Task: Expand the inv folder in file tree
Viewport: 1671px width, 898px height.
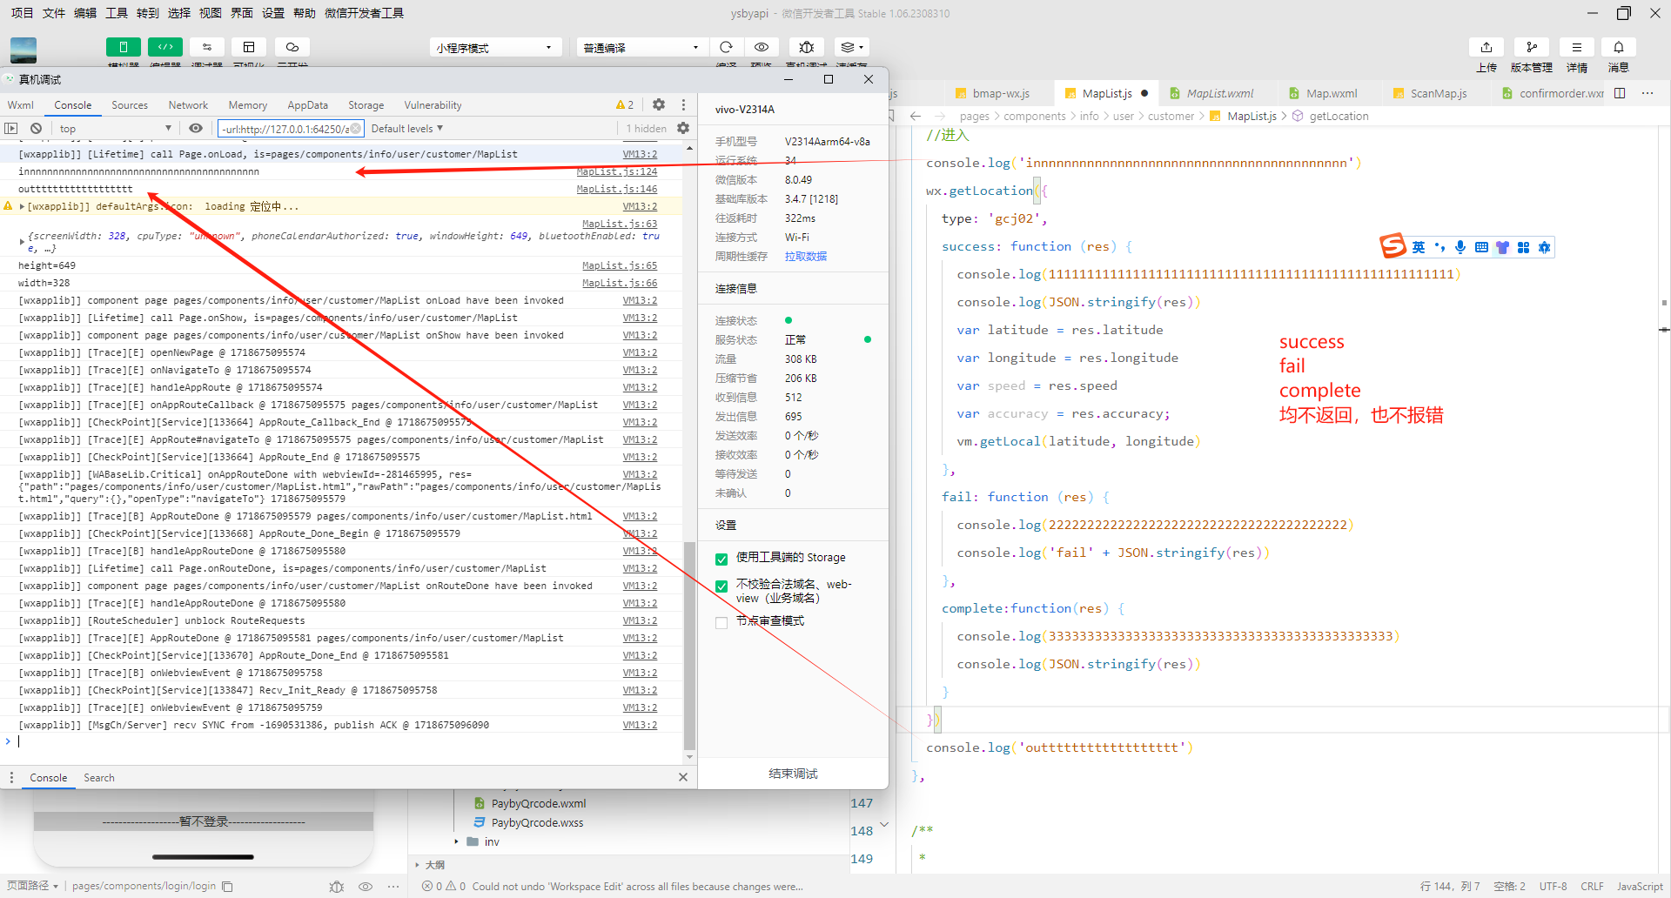Action: click(456, 841)
